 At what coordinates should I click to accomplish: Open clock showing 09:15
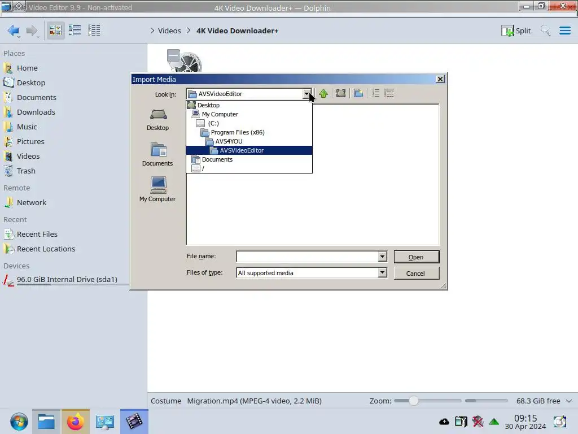coord(526,422)
